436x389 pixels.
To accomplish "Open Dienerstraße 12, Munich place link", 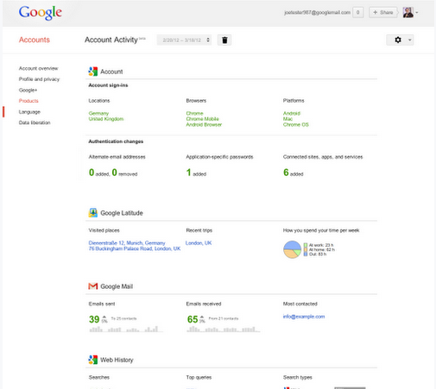I will click(x=127, y=243).
